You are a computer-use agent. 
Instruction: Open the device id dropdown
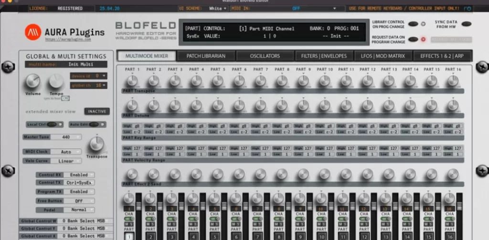click(x=88, y=76)
